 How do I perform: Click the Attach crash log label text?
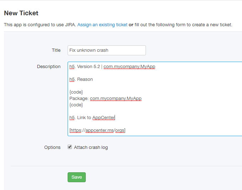pyautogui.click(x=91, y=147)
